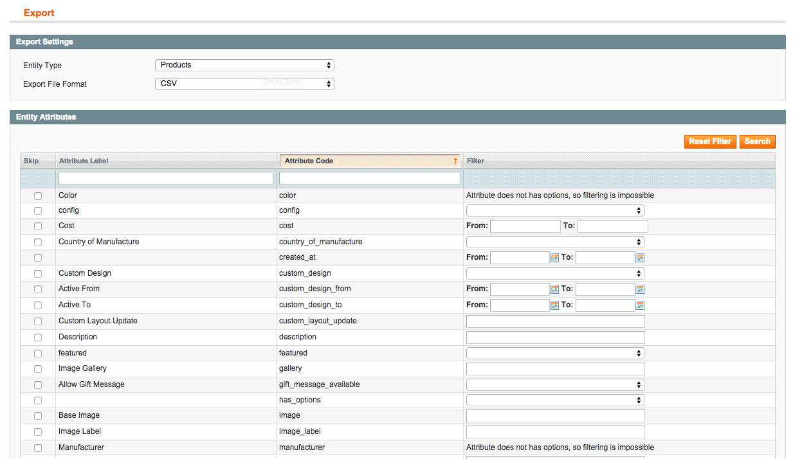Click sort arrow on Attribute Code column
793x459 pixels.
coord(455,161)
